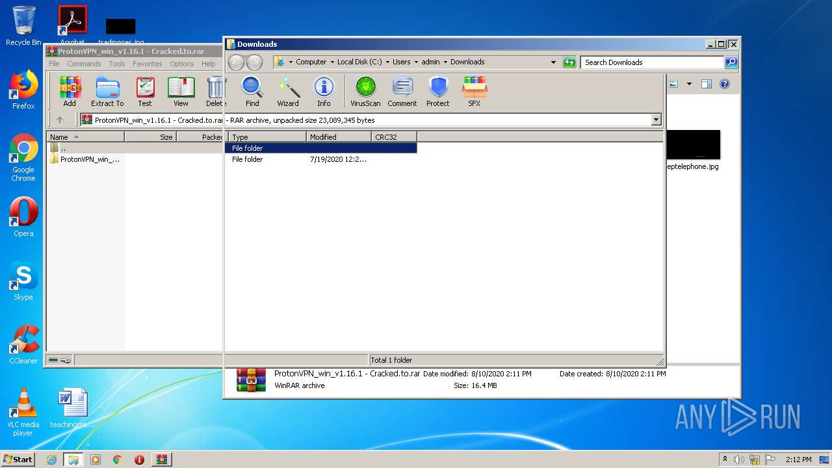Screen dimensions: 832x468
Task: Click the WinRAR archive icon in details pane
Action: 251,380
